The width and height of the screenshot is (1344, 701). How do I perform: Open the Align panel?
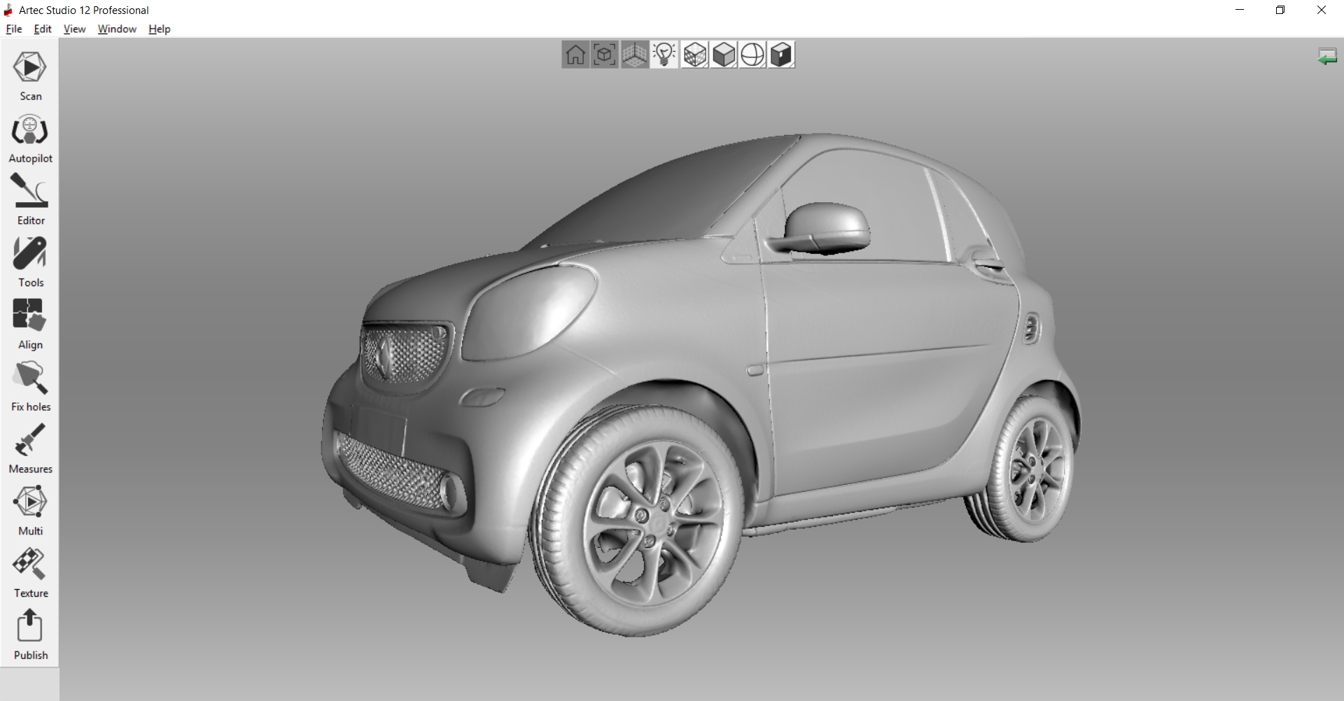(x=29, y=325)
